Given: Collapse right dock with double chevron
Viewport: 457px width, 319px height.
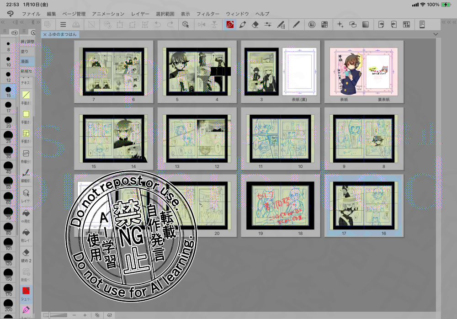Looking at the screenshot, I should click(444, 22).
